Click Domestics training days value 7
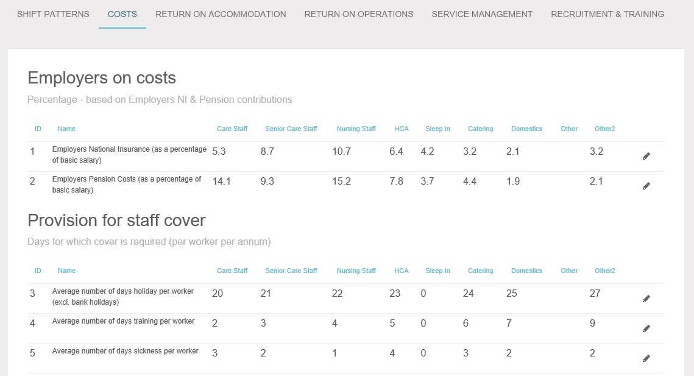 [509, 324]
